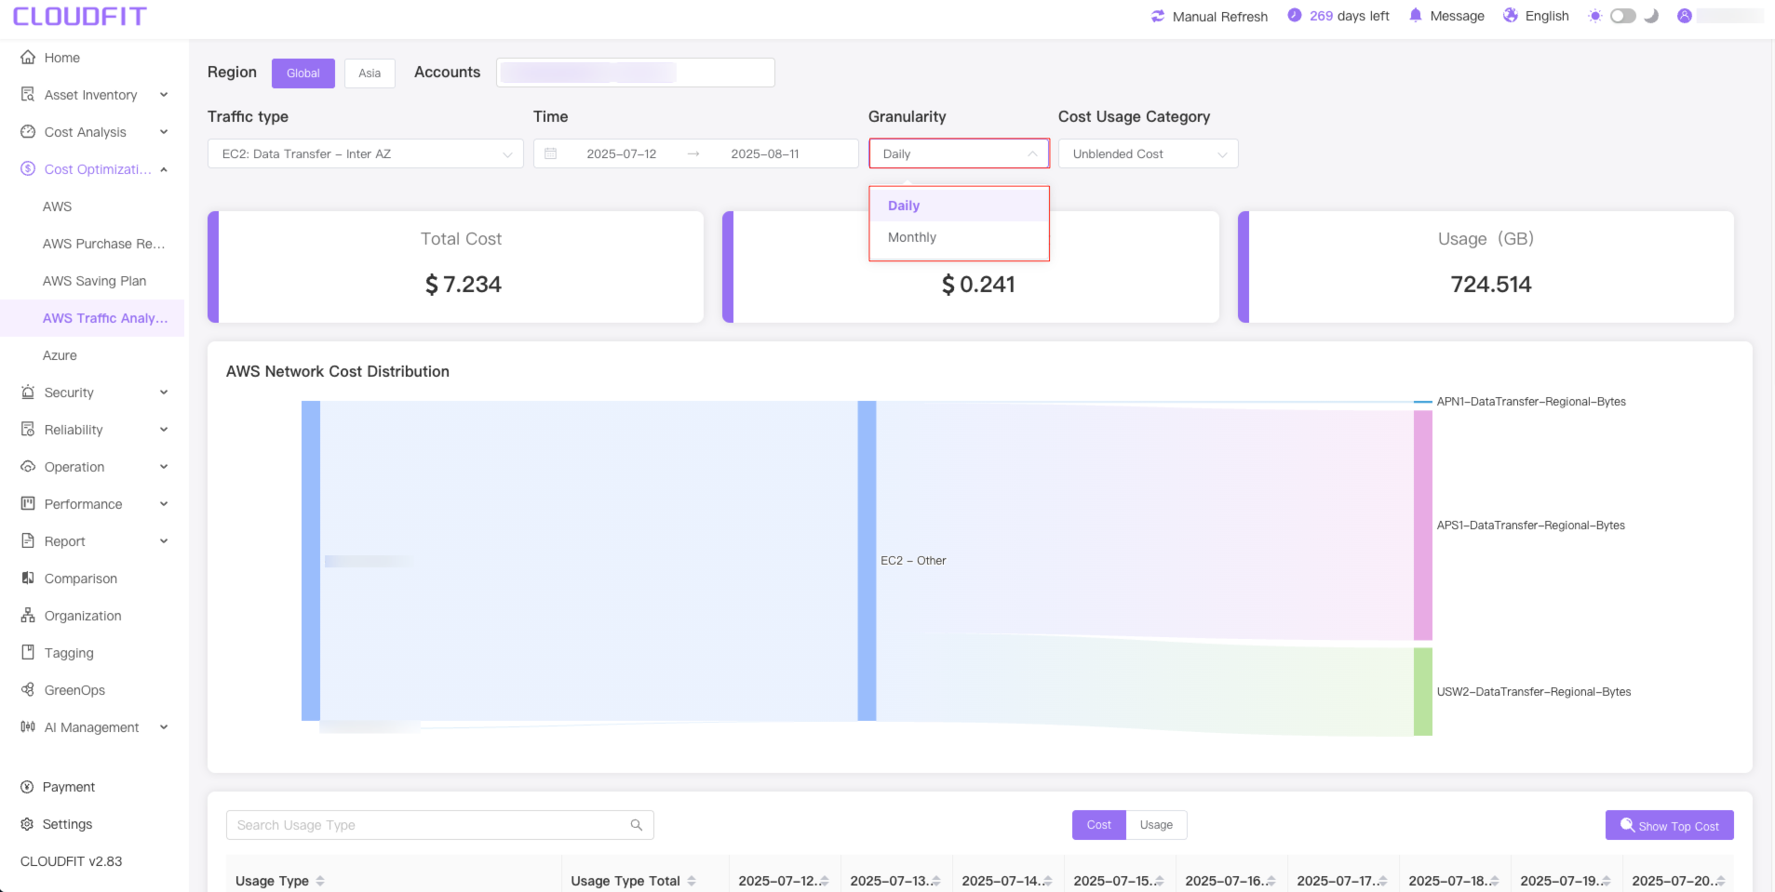Image resolution: width=1775 pixels, height=892 pixels.
Task: Click the Home icon in sidebar
Action: [x=28, y=57]
